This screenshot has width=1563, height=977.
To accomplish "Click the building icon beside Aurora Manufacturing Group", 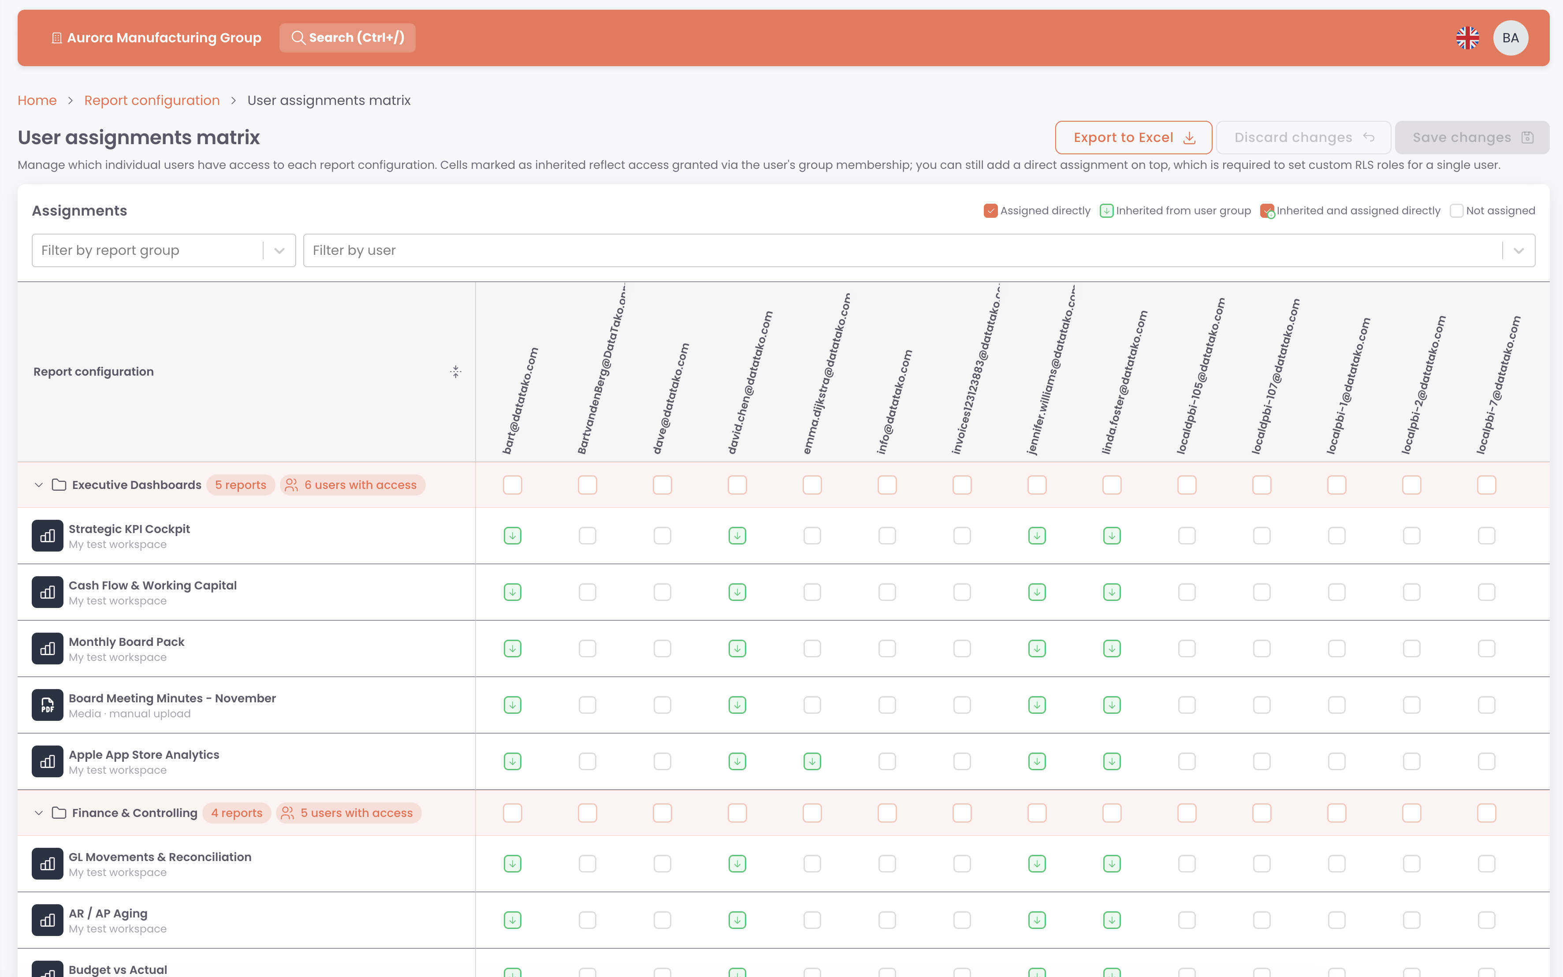I will 57,38.
